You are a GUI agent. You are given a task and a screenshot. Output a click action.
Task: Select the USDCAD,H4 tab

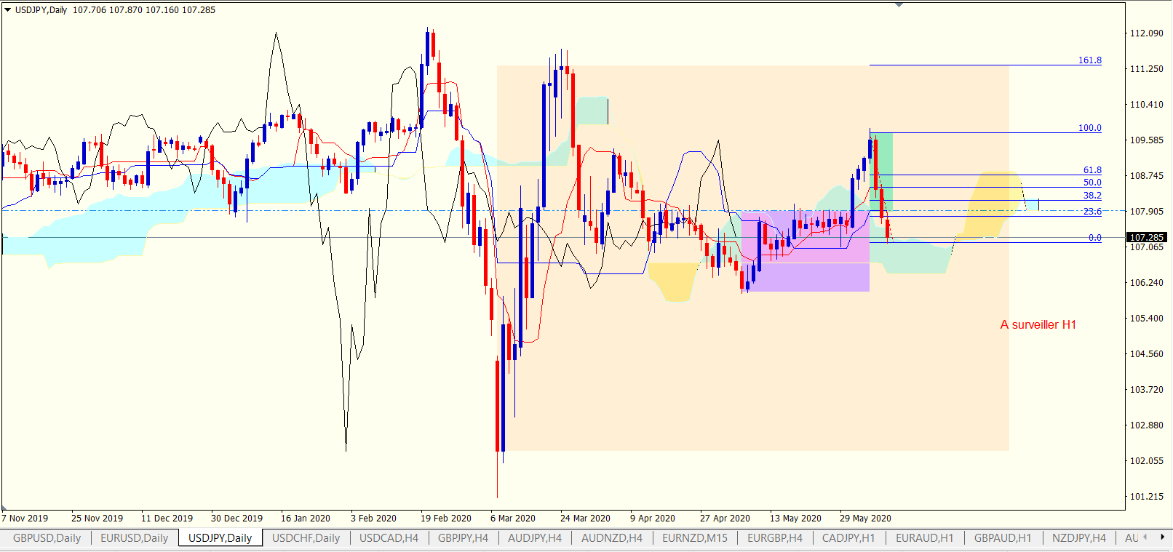point(389,538)
